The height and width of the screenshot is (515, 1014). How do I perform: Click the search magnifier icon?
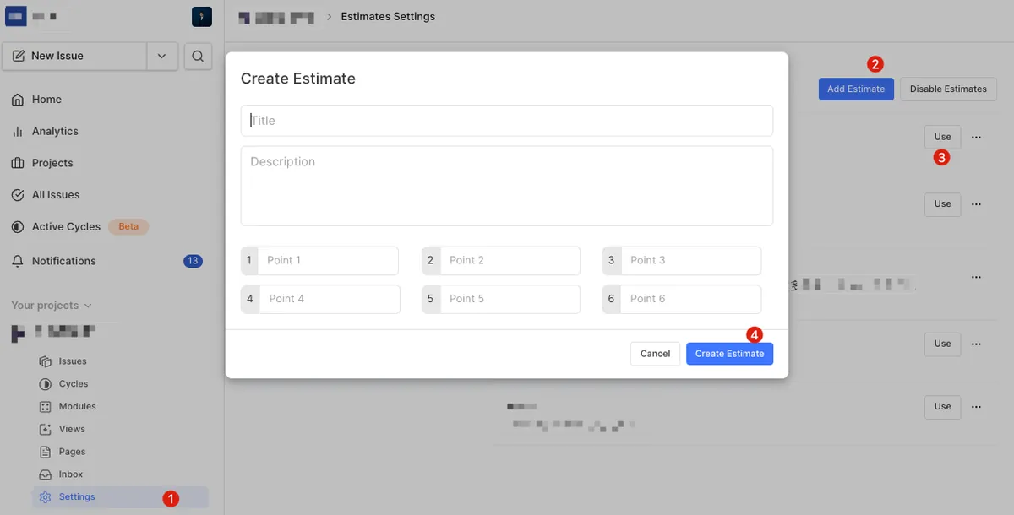click(198, 57)
